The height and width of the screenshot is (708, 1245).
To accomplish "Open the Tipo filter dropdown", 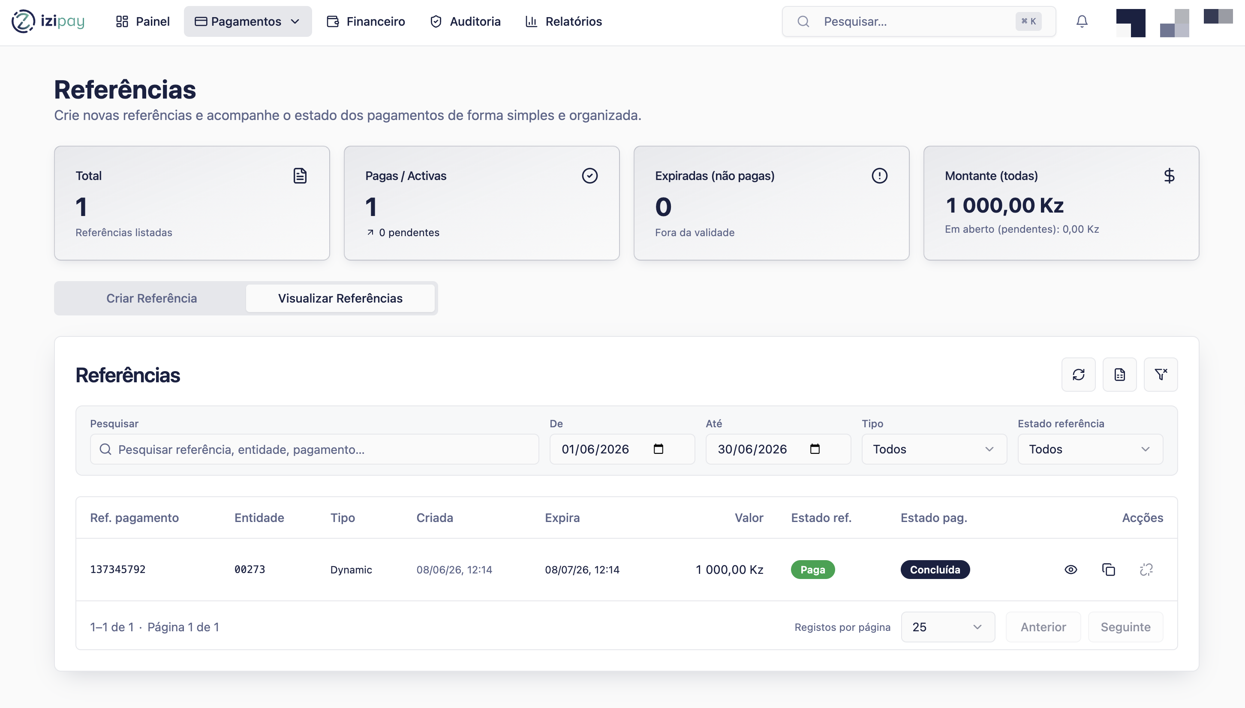I will 934,449.
